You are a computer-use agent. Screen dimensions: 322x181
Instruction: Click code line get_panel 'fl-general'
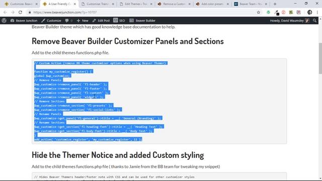[x=98, y=118]
